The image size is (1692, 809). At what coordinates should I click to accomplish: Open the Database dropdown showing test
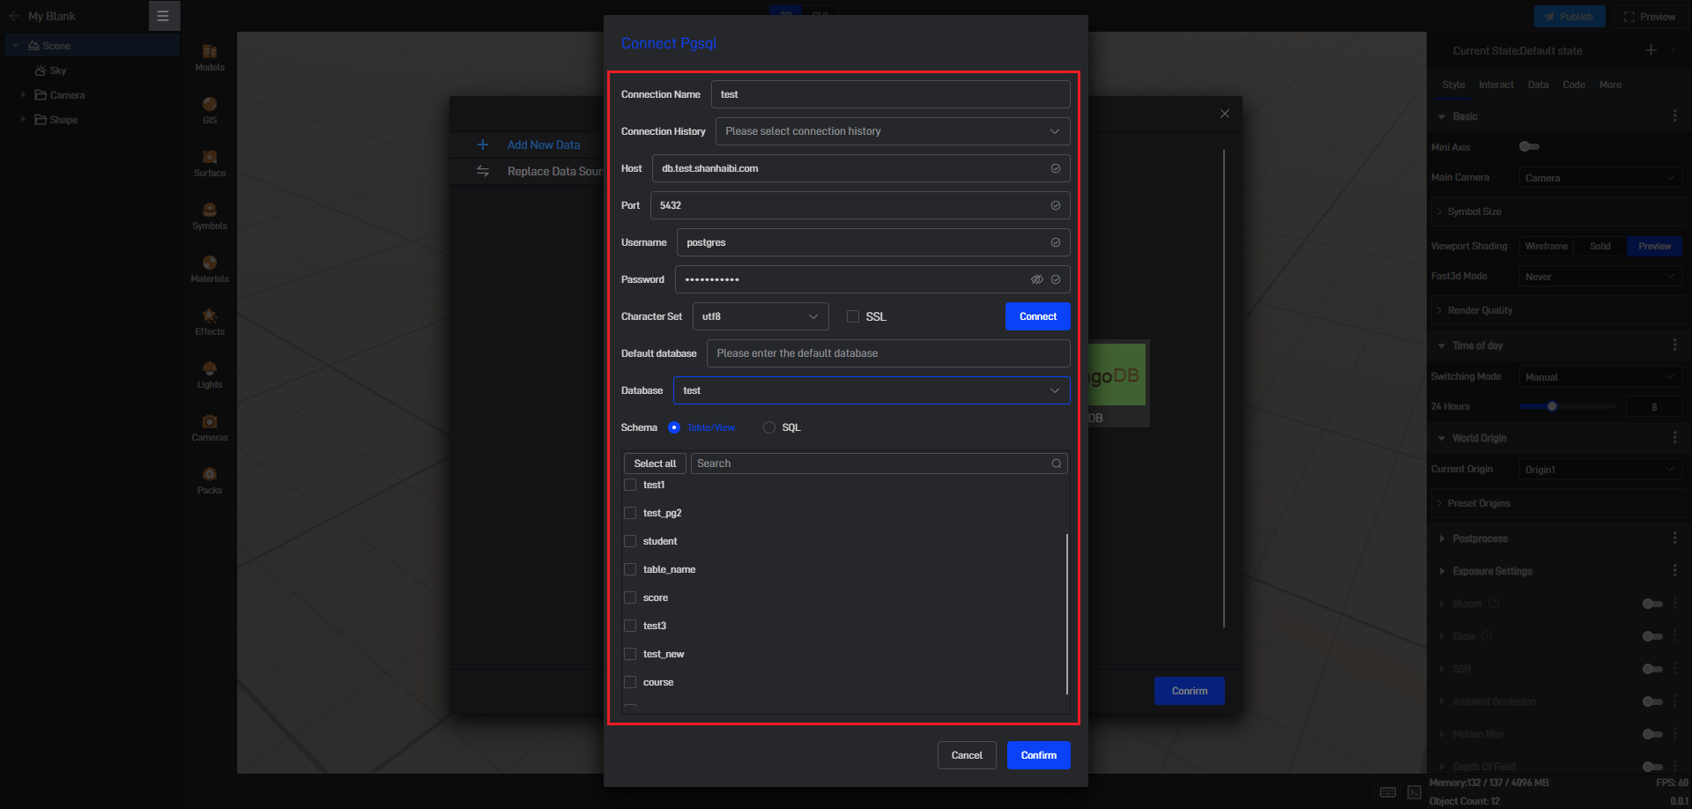(872, 390)
